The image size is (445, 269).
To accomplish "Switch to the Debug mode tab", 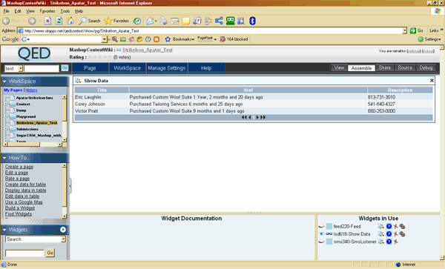I will [426, 67].
